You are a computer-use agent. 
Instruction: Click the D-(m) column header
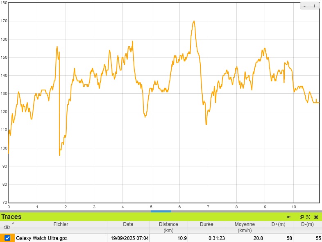pos(307,224)
